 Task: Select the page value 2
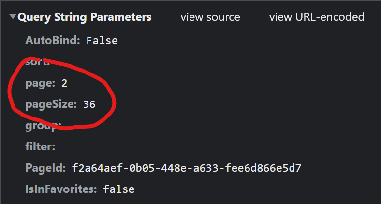pos(64,83)
